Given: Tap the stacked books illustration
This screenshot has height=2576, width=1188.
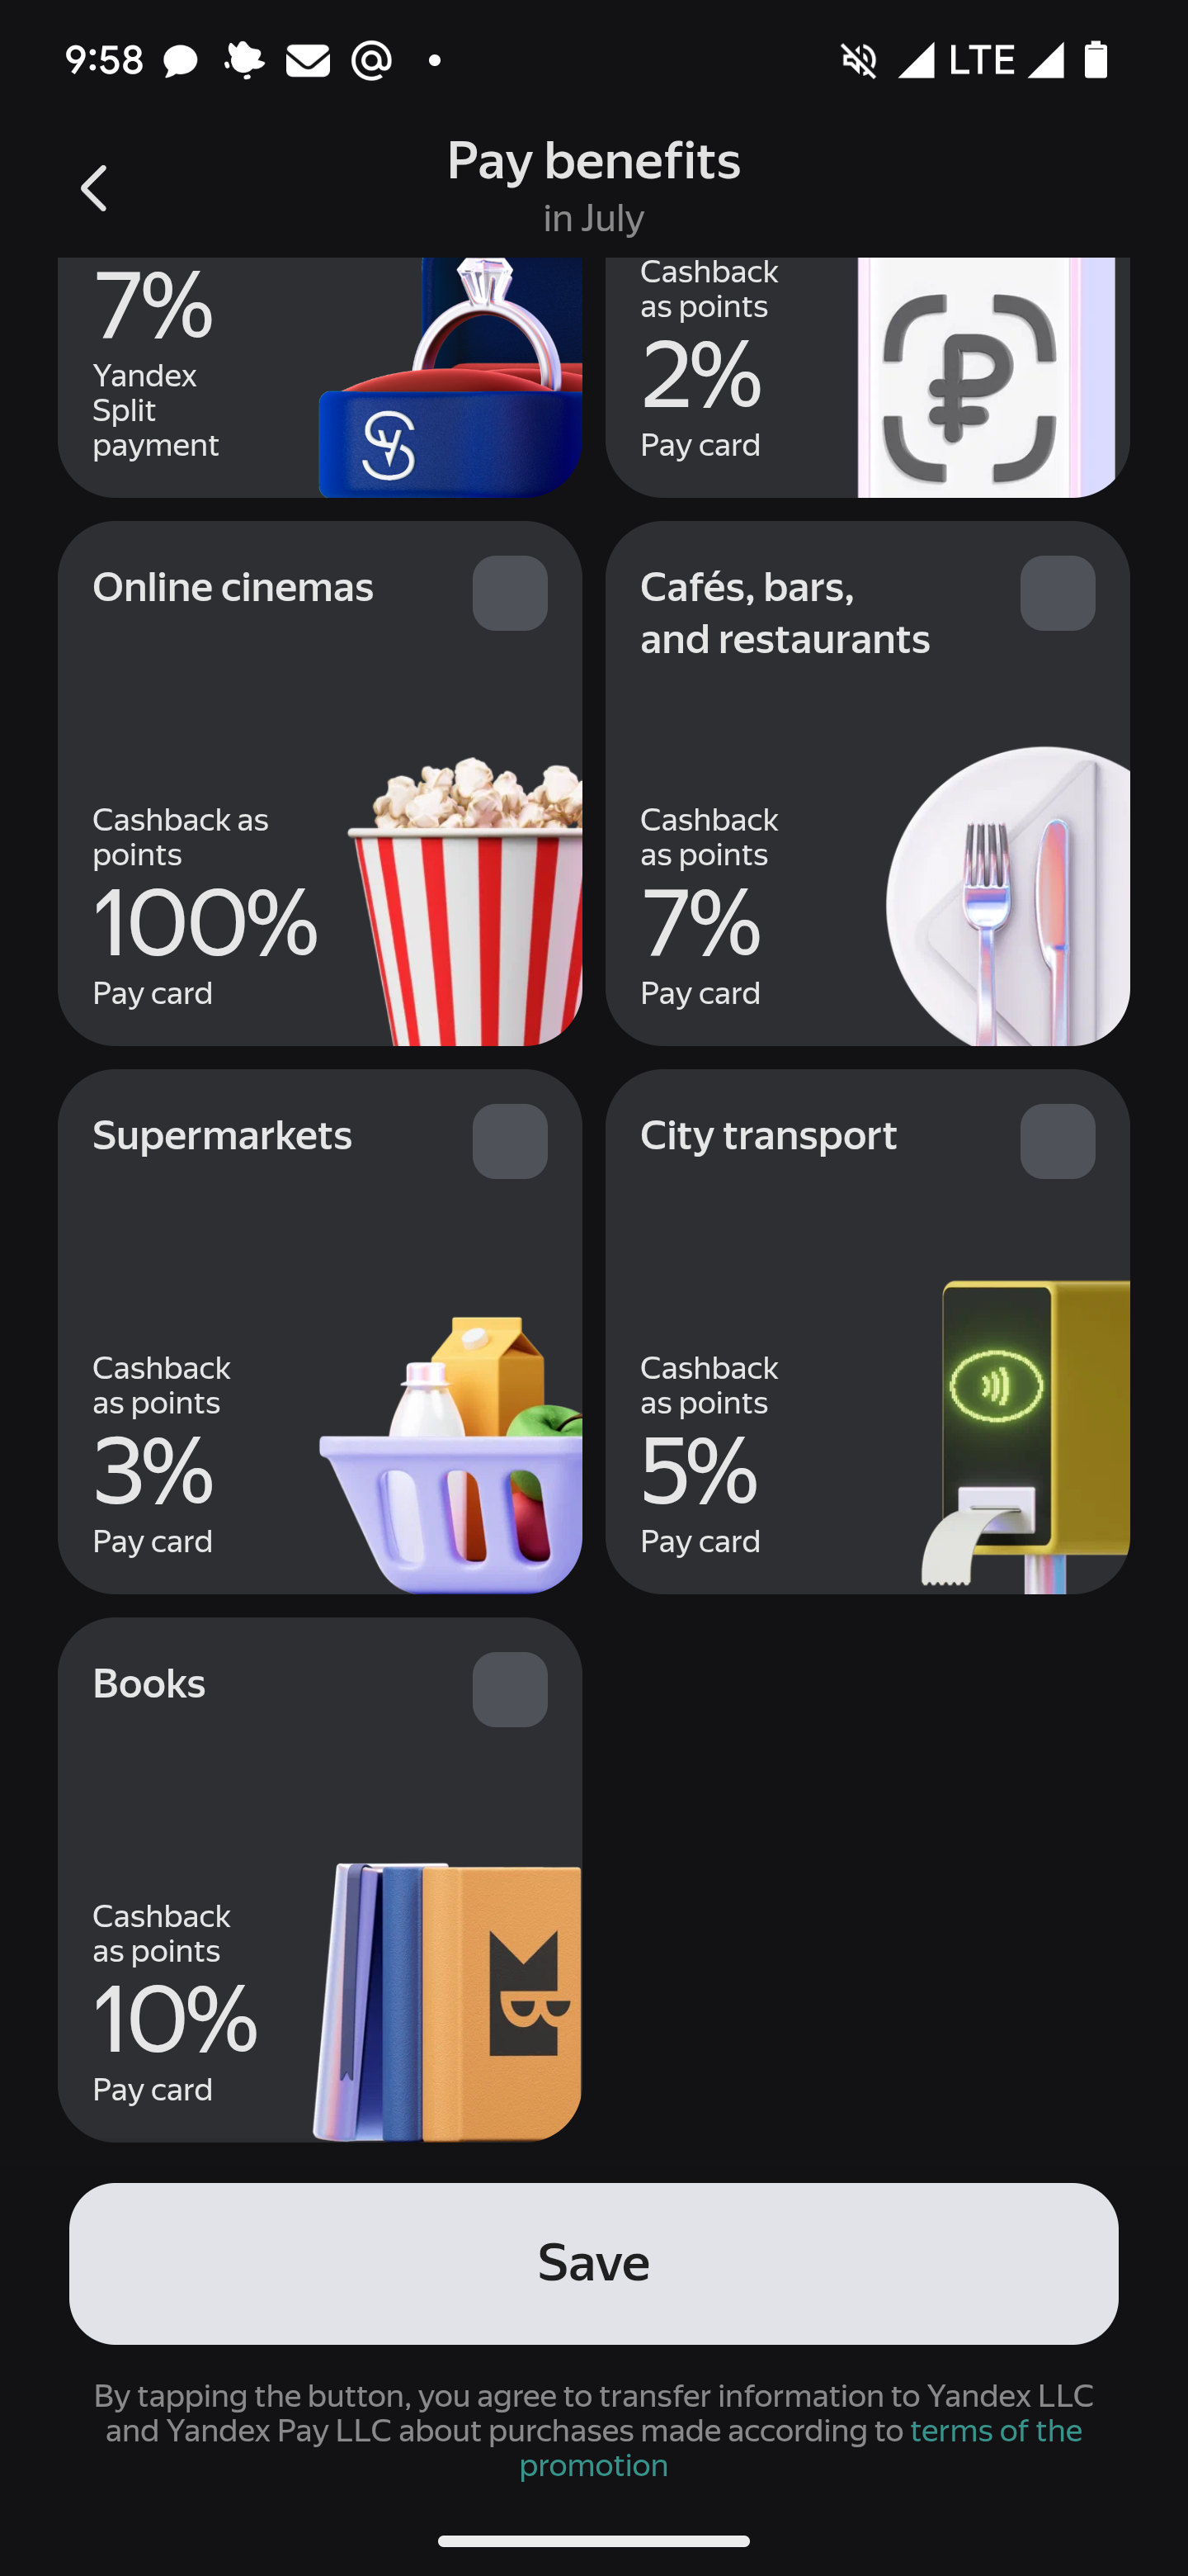Looking at the screenshot, I should [446, 2001].
